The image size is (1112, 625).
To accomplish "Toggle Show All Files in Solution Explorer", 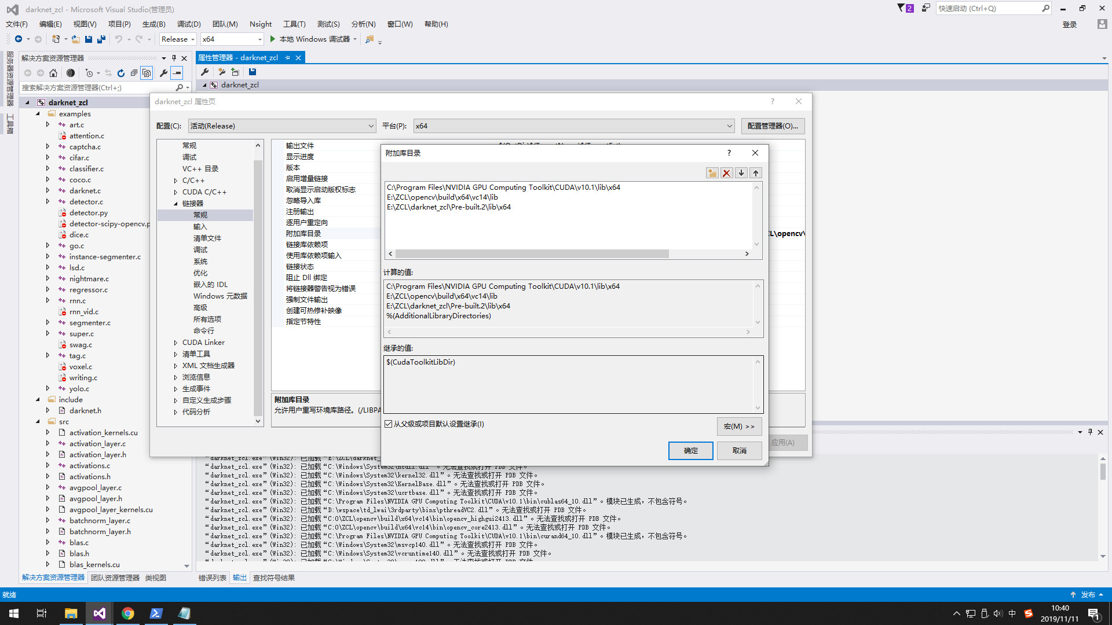I will point(147,73).
